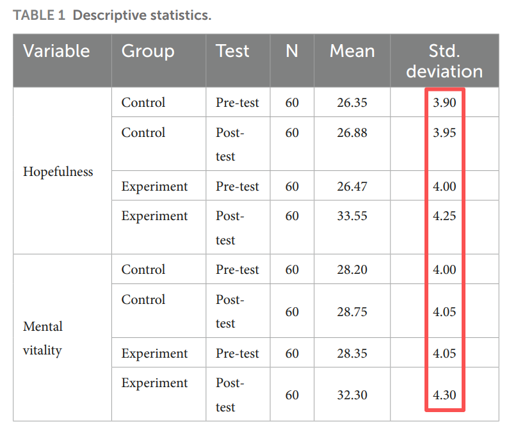Click the Mental vitality variable cell
Screen dimensions: 509x430
[x=43, y=338]
